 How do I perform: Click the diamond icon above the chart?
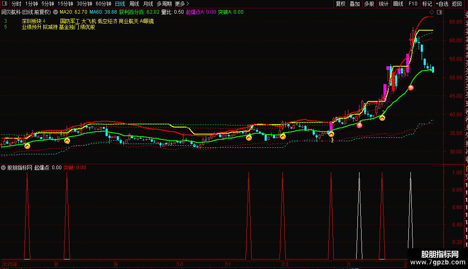coord(432,12)
